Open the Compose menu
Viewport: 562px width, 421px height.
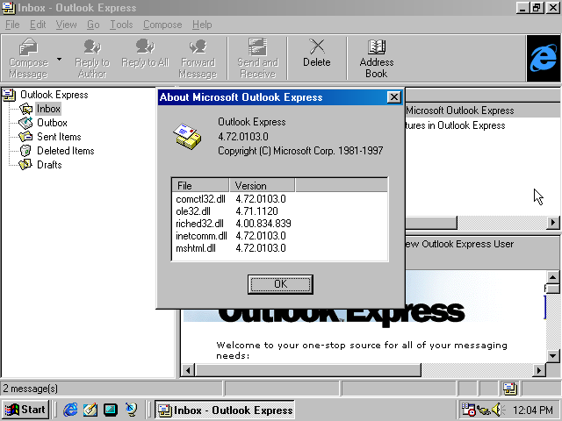tap(162, 25)
